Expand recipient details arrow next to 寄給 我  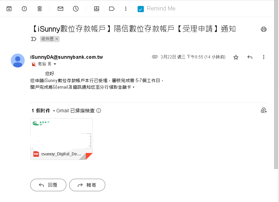[55, 64]
